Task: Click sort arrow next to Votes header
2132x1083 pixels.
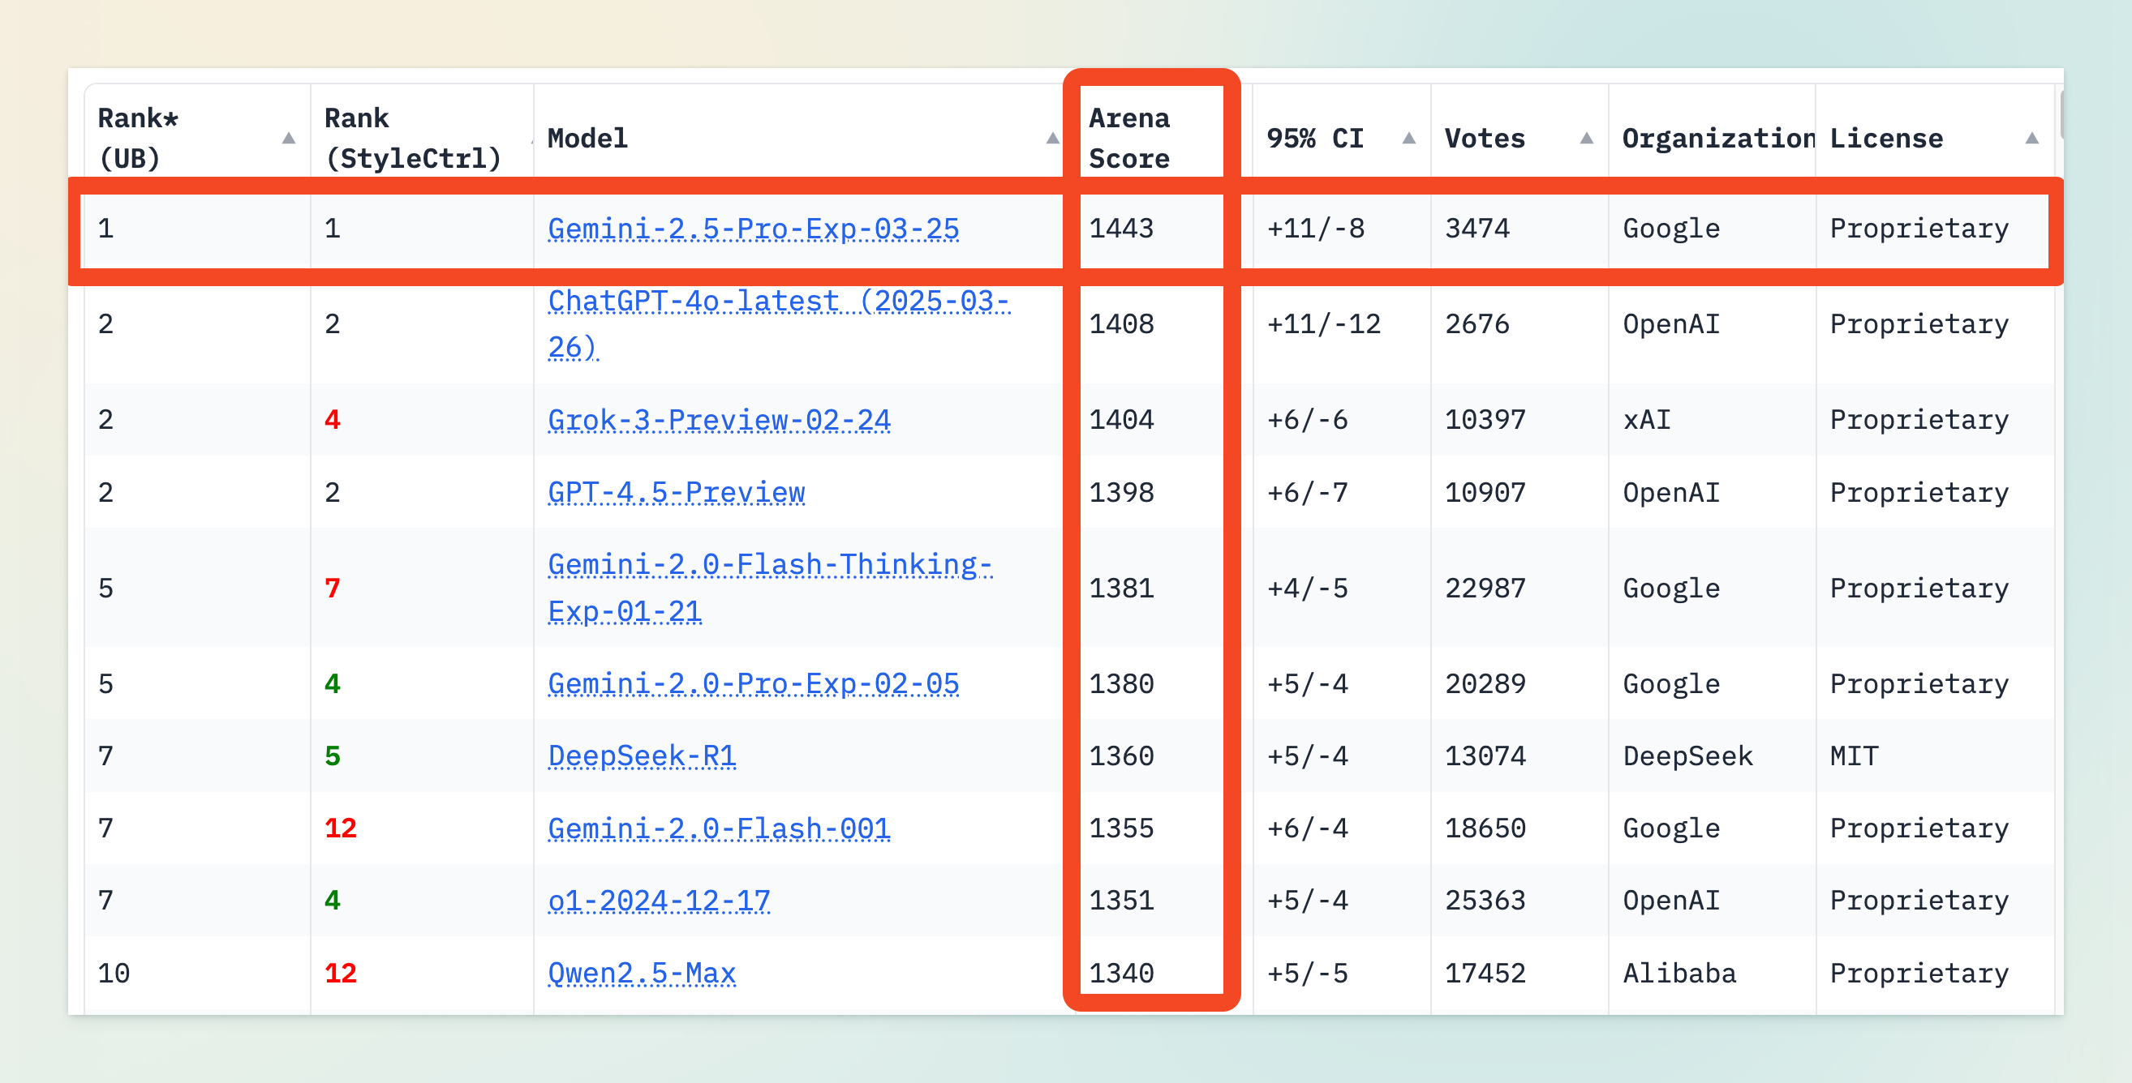Action: 1586,138
